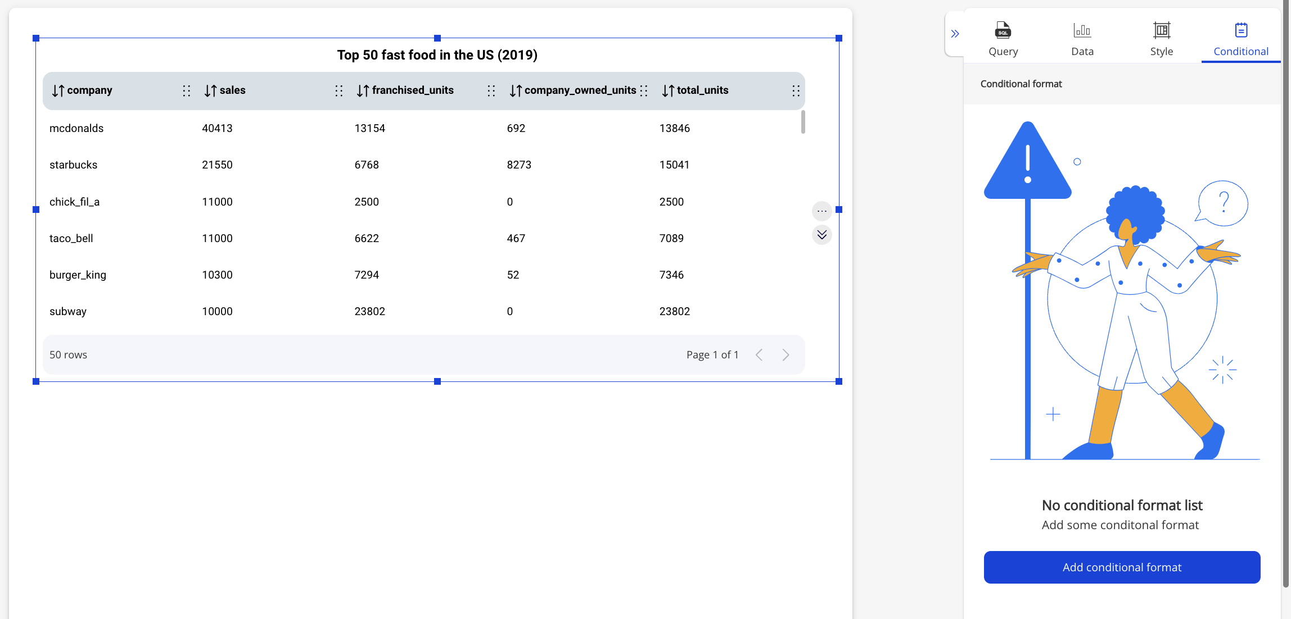
Task: Click Add conditional format button
Action: pyautogui.click(x=1122, y=567)
